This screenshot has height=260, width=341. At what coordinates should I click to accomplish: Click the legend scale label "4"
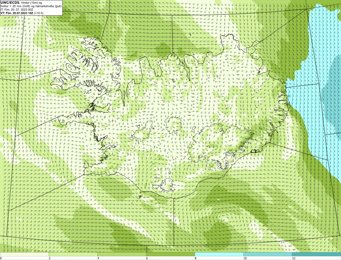[x=98, y=258]
